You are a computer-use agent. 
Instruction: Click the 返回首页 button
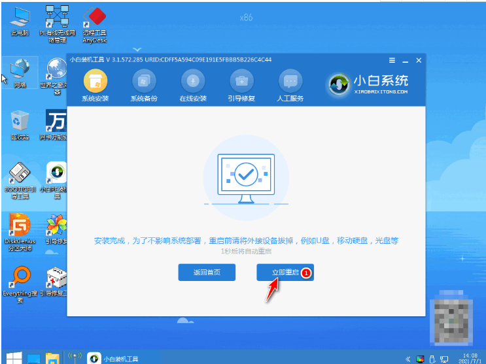click(x=207, y=273)
